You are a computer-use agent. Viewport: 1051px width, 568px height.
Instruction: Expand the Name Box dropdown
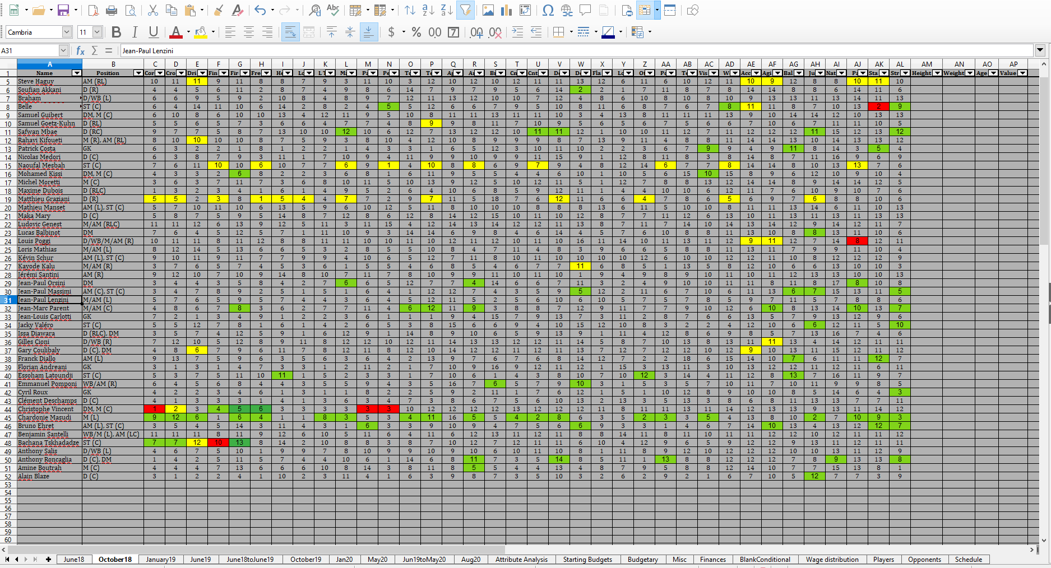(63, 50)
